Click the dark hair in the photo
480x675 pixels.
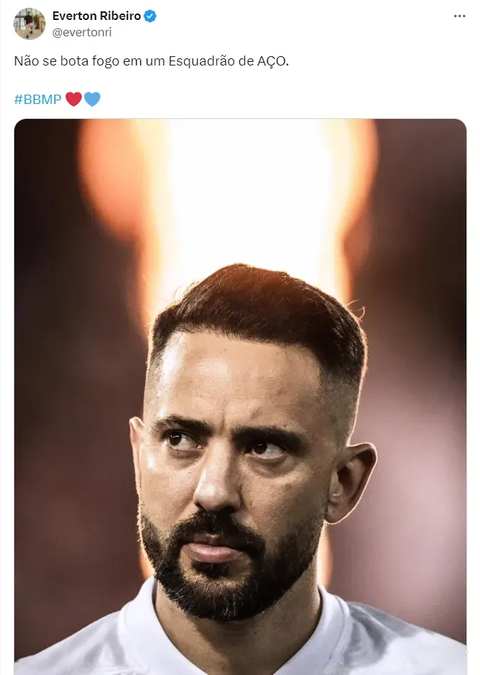click(x=256, y=306)
